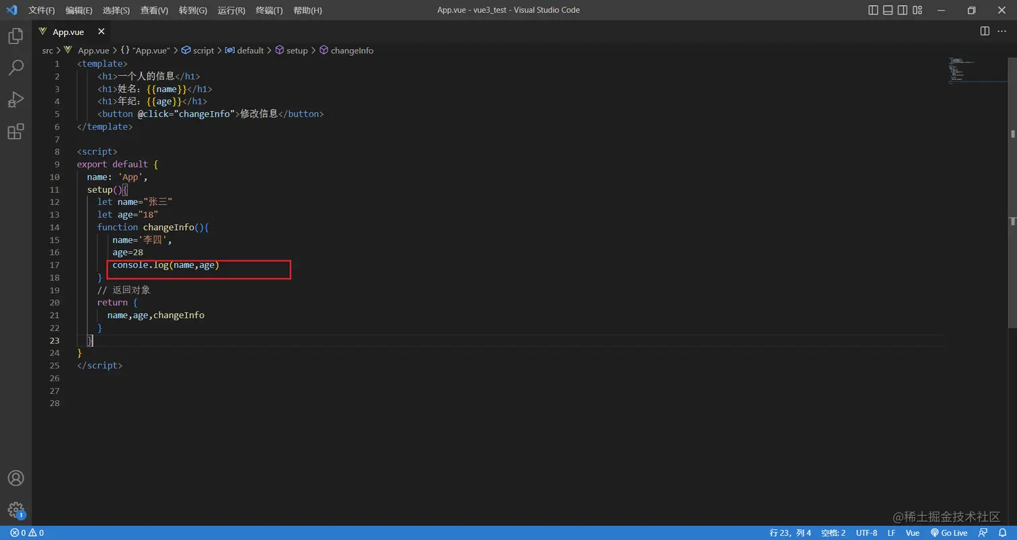The image size is (1017, 540).
Task: Change Vue language mode
Action: 913,533
